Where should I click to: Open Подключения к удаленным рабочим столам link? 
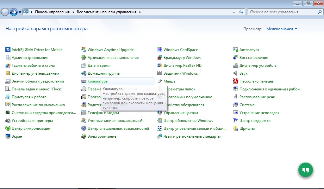point(271,89)
